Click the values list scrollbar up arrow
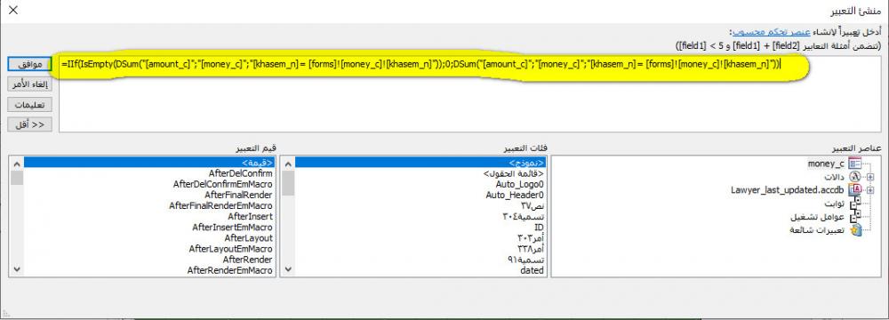889x320 pixels. (16, 164)
